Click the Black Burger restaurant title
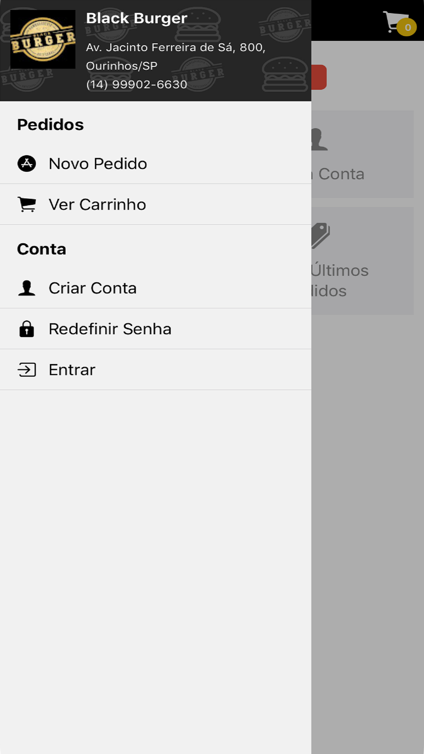Viewport: 424px width, 754px height. (137, 18)
